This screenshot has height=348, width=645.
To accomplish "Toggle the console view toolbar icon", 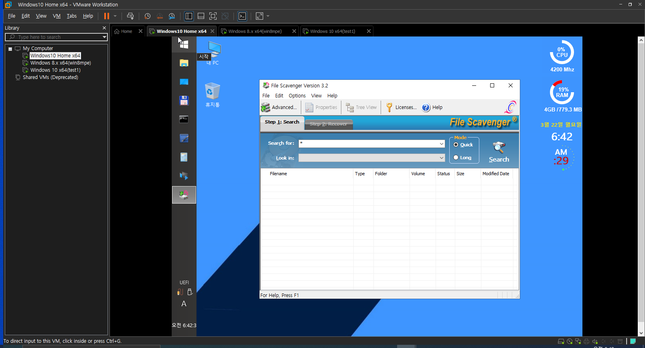I will tap(242, 16).
